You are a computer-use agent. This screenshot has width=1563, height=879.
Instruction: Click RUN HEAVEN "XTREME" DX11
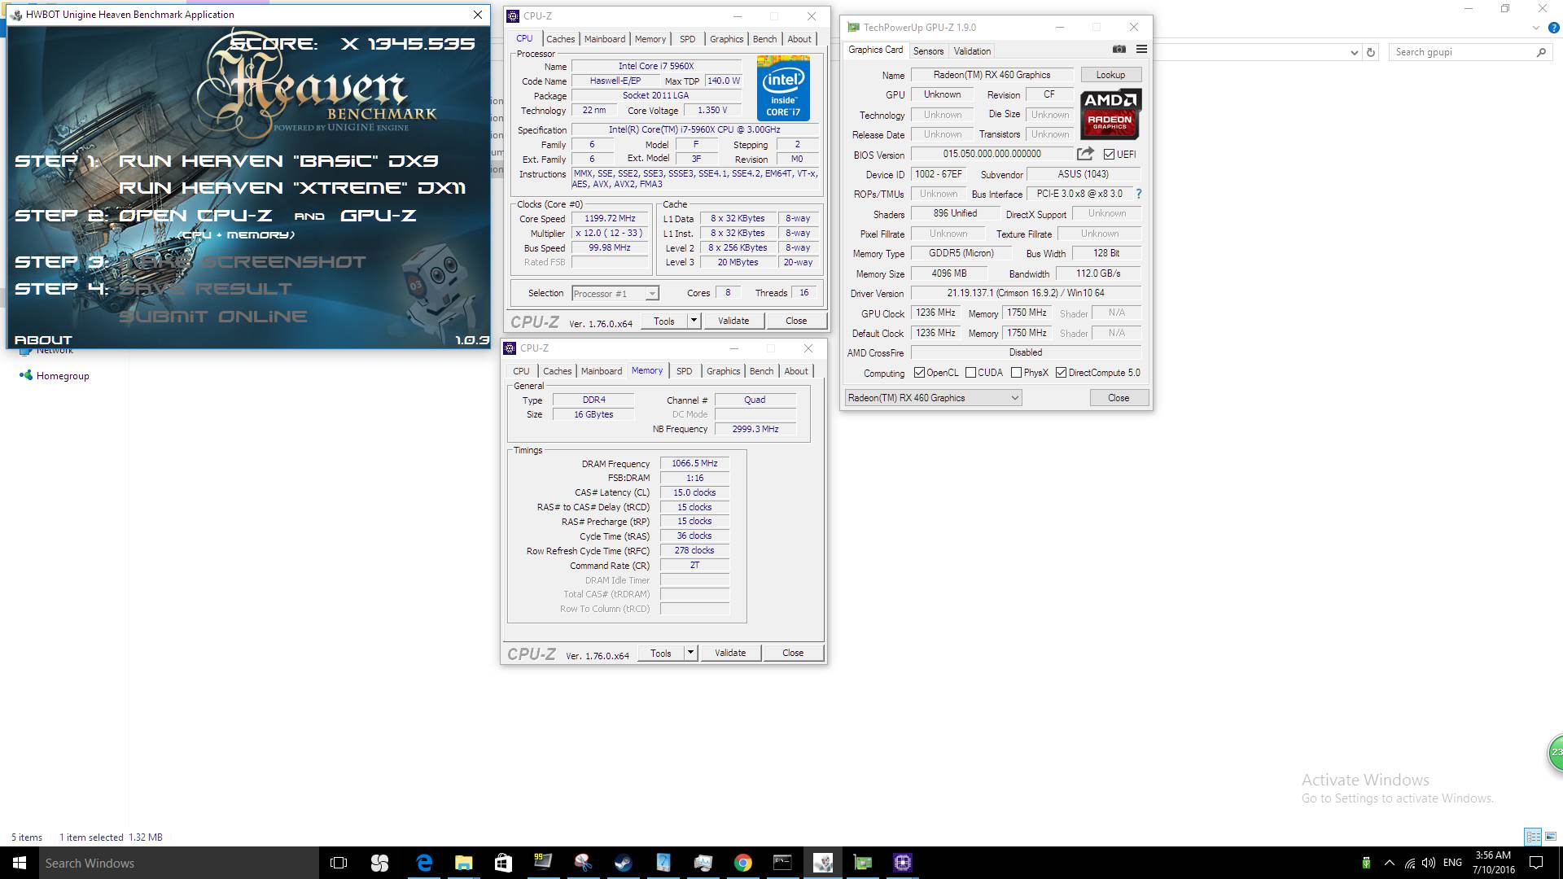click(292, 188)
